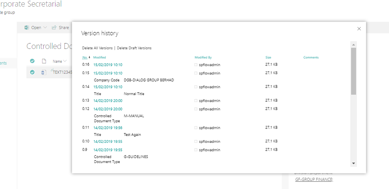Click the Share toolbar button
Screen dimensions: 389x189
pos(60,28)
